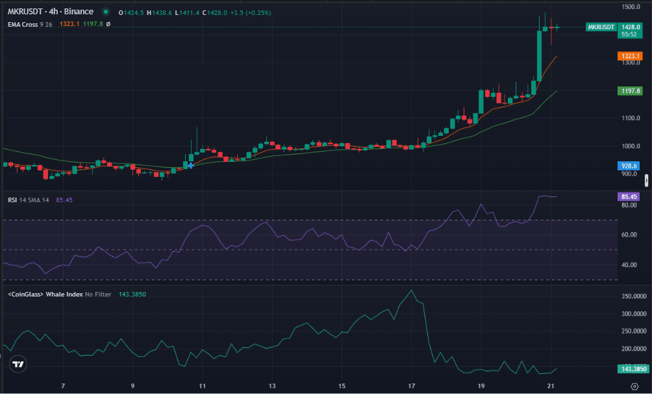Screen dimensions: 652x394
Task: Click the TradingView logo icon
Action: tap(19, 365)
